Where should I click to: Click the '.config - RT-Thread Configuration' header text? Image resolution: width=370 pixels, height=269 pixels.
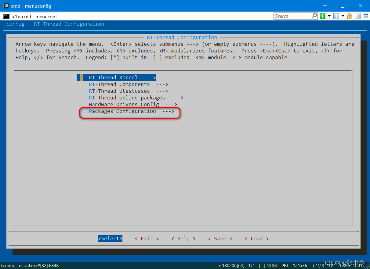[x=54, y=24]
